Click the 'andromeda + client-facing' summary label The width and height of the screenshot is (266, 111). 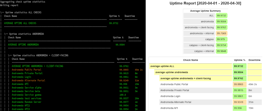[199, 27]
